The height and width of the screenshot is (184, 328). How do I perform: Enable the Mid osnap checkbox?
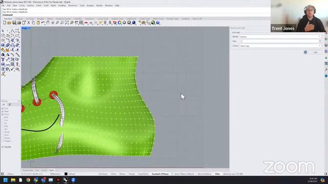click(x=3, y=117)
